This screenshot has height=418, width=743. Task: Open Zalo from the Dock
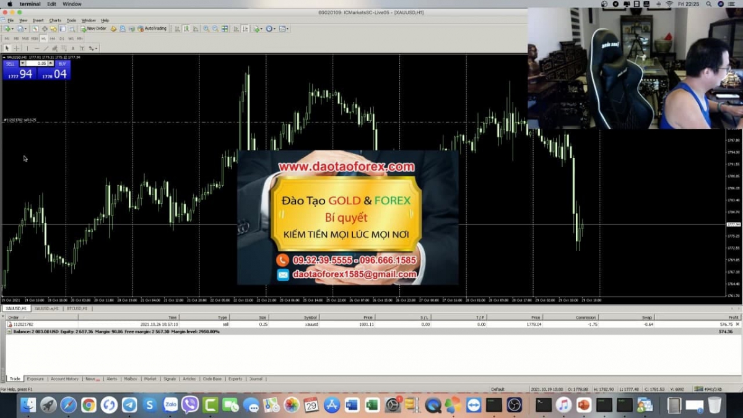coord(170,405)
